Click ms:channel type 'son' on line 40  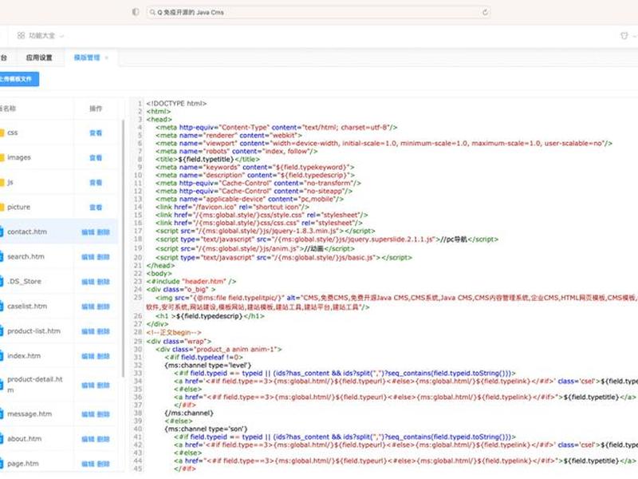coord(206,429)
